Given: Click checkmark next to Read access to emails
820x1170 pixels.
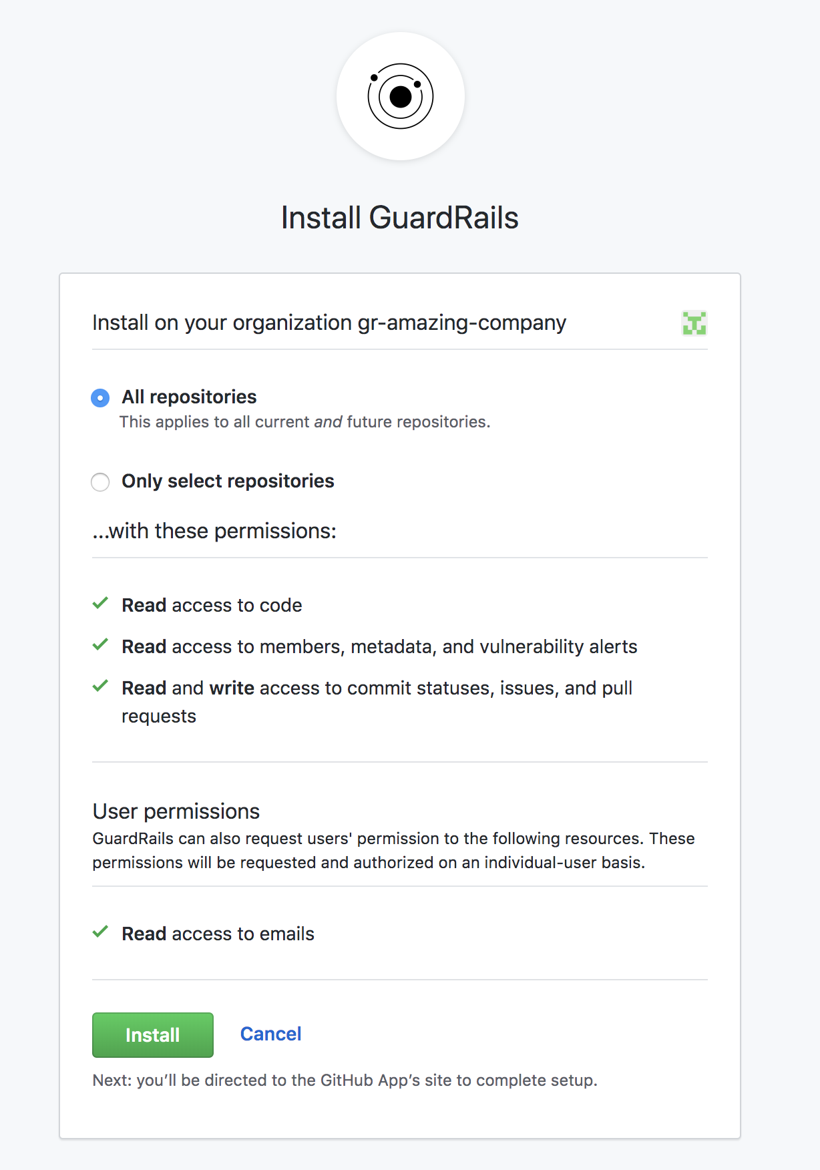Looking at the screenshot, I should tap(100, 932).
